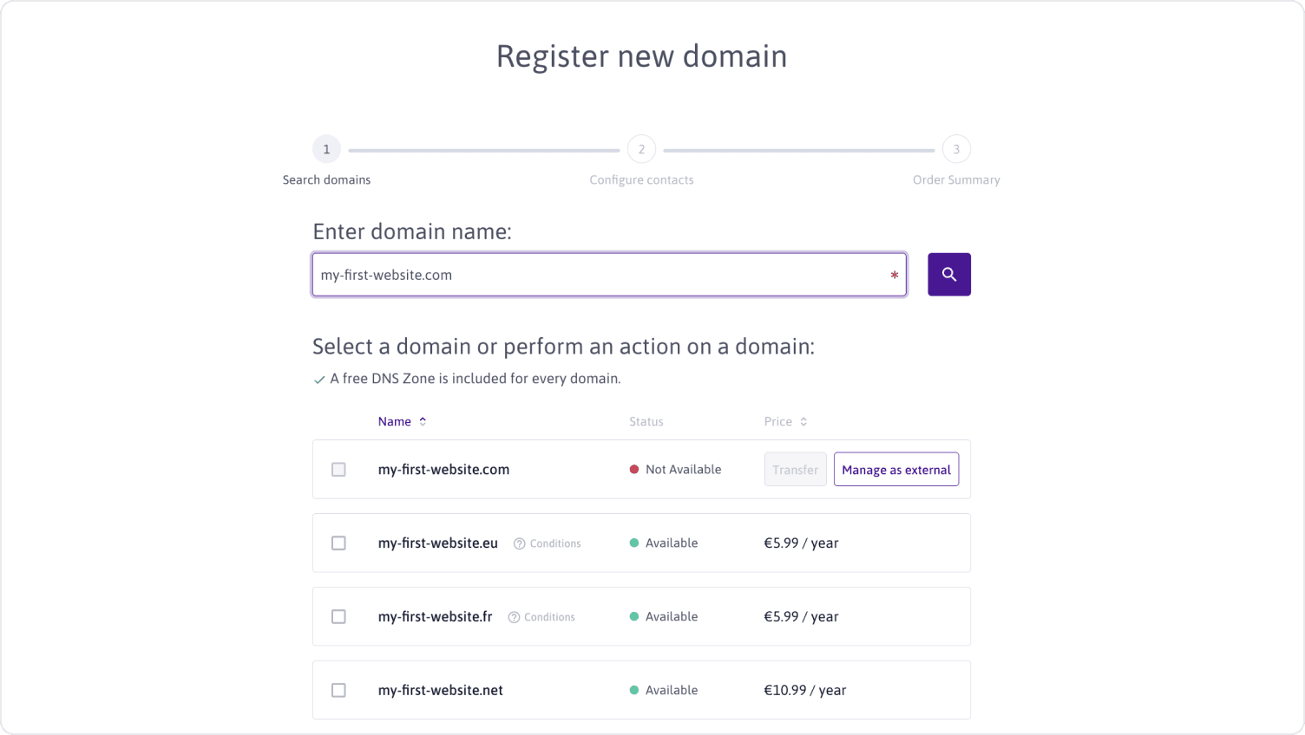Sort domains by Name column header

[395, 421]
